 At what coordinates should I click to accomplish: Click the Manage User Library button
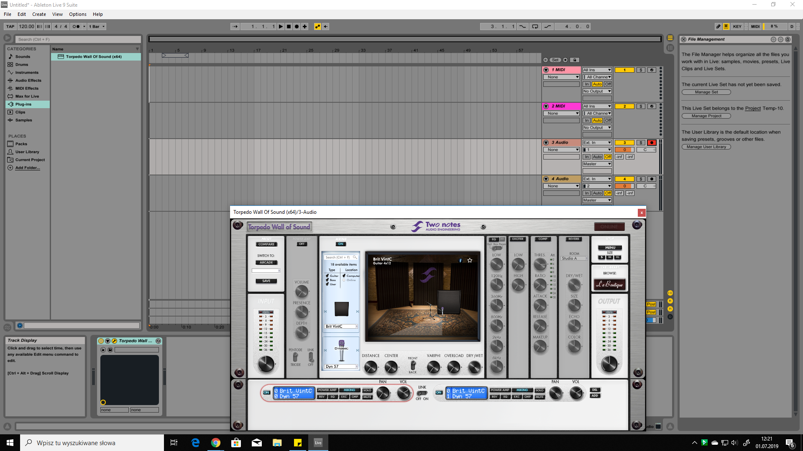pos(706,147)
